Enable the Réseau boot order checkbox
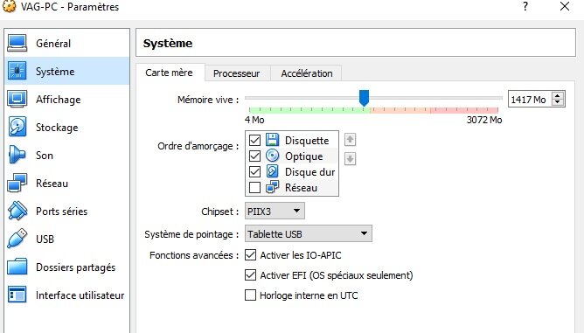The image size is (584, 333). coord(254,187)
